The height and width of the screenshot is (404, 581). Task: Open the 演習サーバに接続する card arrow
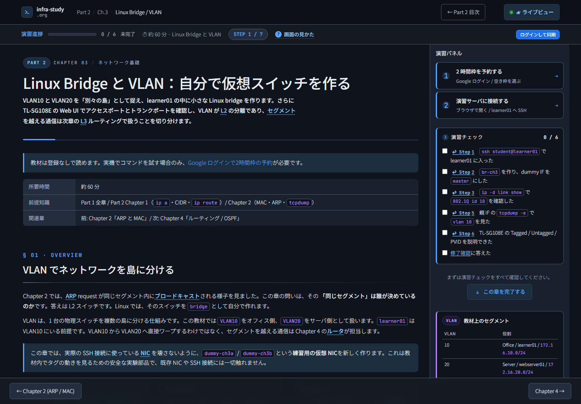pyautogui.click(x=556, y=105)
